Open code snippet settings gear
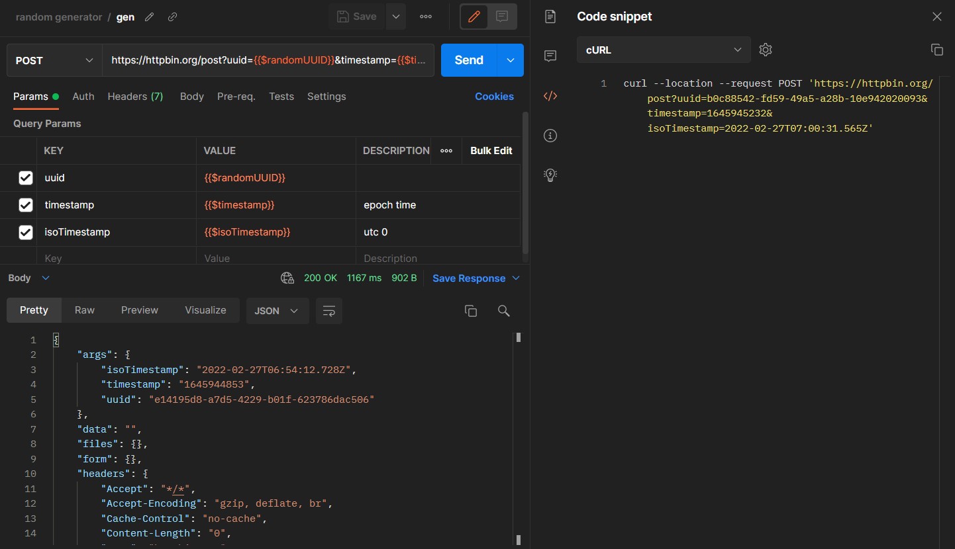The width and height of the screenshot is (955, 549). tap(766, 50)
